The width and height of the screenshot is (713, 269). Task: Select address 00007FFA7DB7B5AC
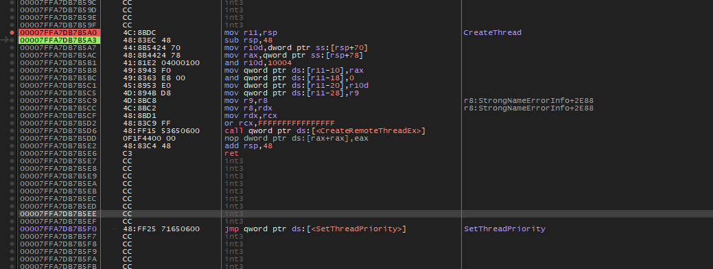click(x=58, y=56)
